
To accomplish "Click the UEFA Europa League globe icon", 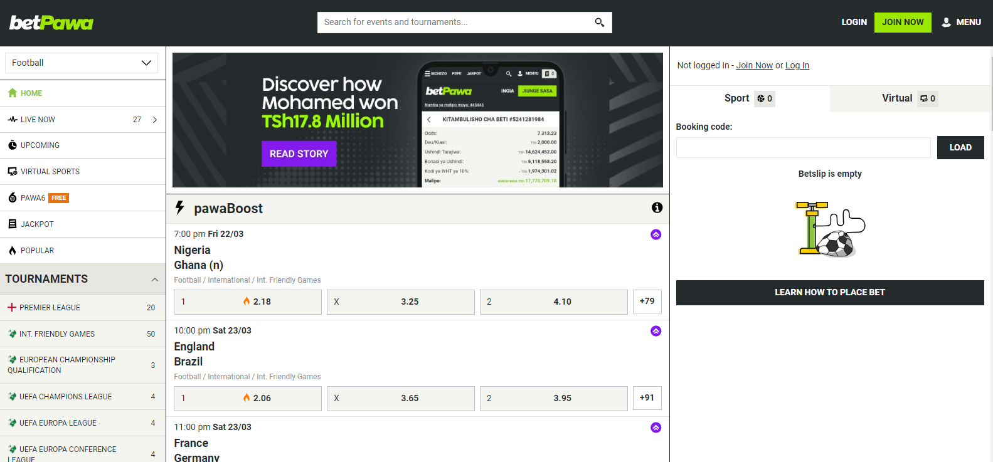I will pos(12,423).
